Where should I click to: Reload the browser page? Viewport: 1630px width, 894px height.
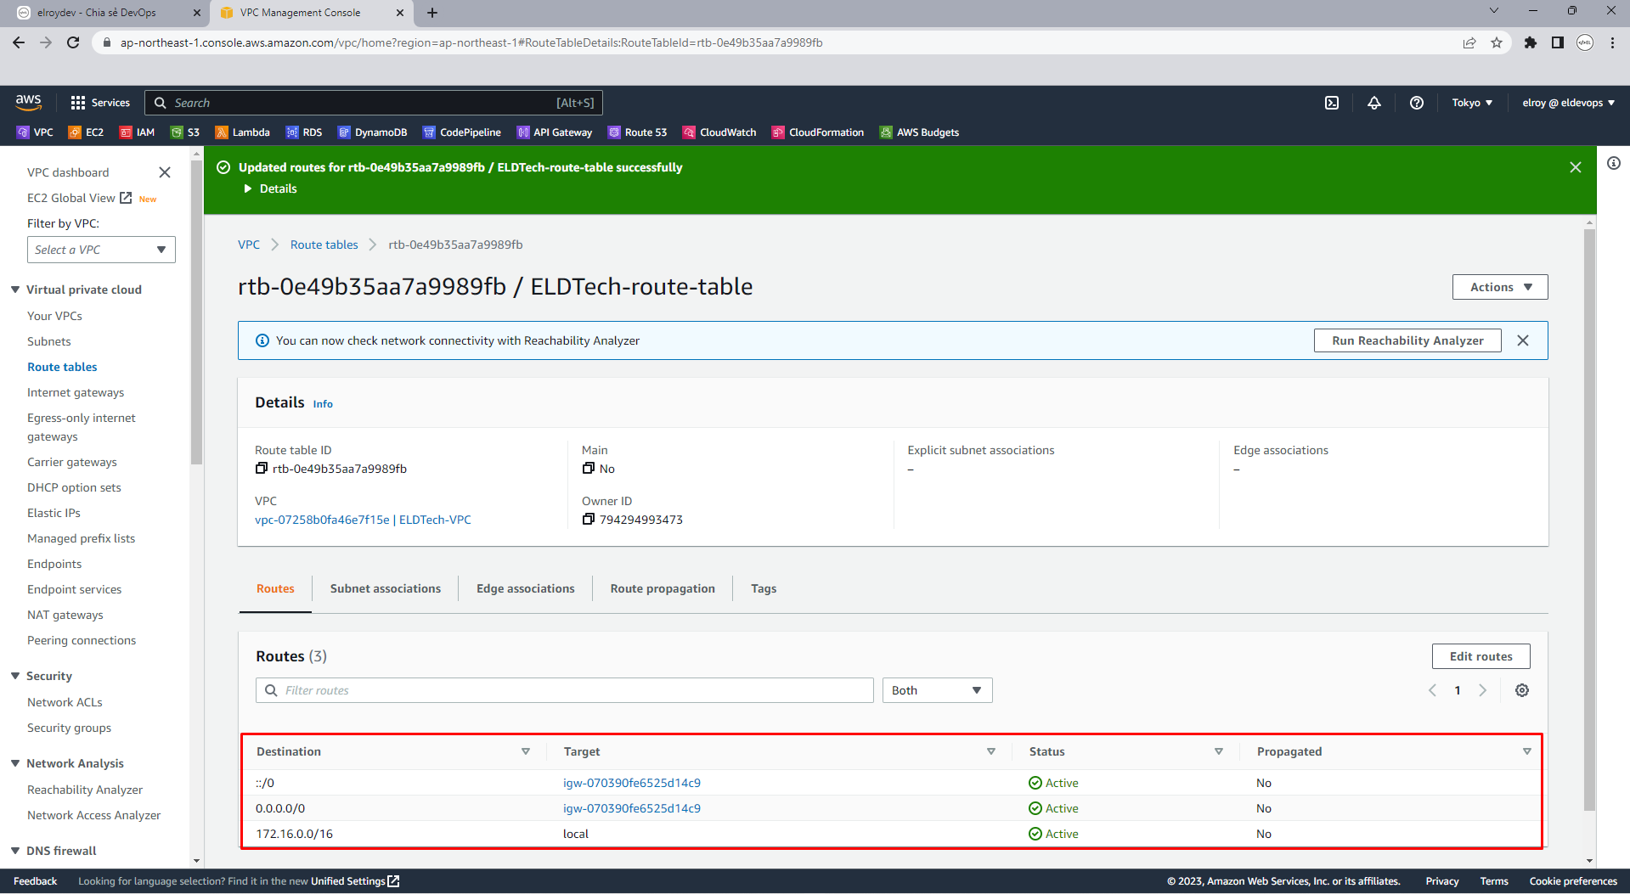[x=73, y=42]
